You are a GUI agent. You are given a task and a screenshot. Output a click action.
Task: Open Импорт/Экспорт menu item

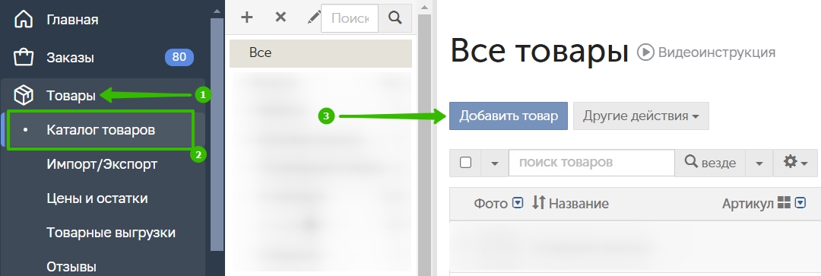[x=102, y=164]
